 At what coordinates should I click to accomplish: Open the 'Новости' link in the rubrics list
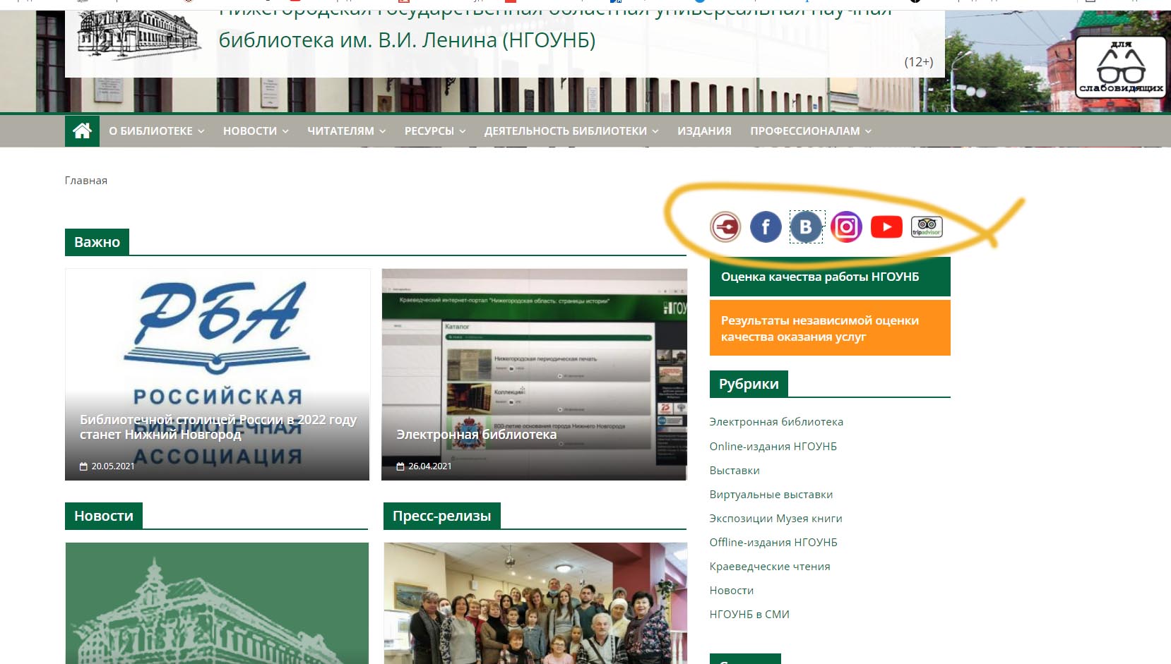click(732, 591)
